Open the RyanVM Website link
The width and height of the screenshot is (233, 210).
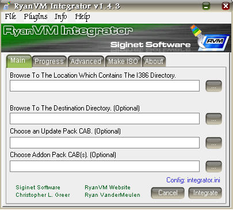click(x=108, y=188)
